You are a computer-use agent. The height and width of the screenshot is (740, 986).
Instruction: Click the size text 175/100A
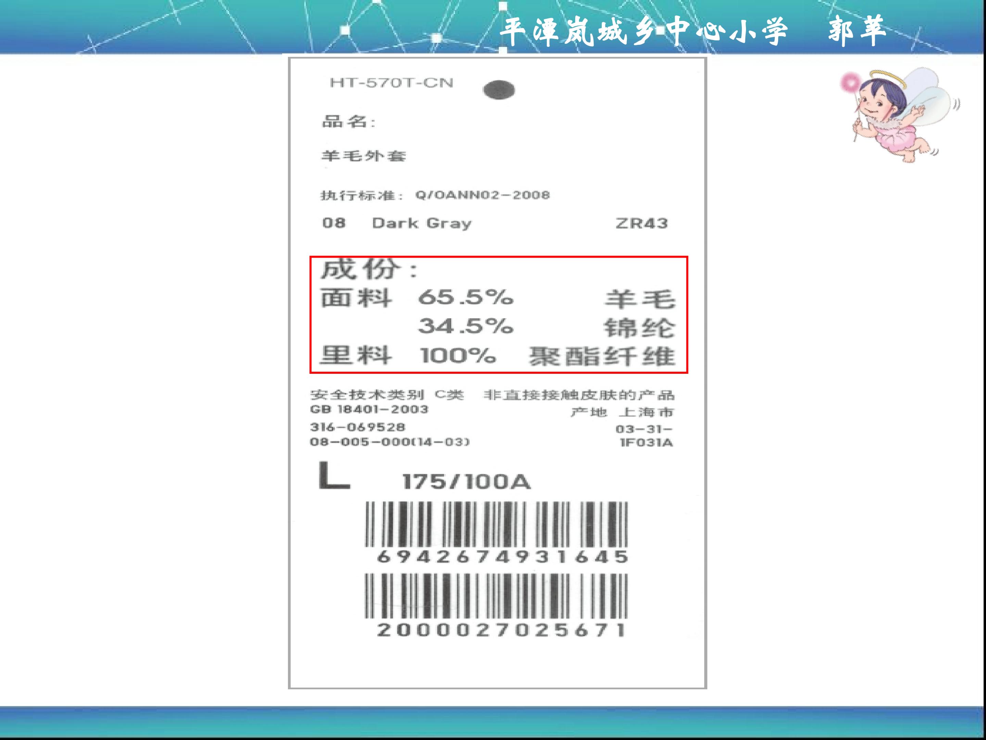(467, 482)
